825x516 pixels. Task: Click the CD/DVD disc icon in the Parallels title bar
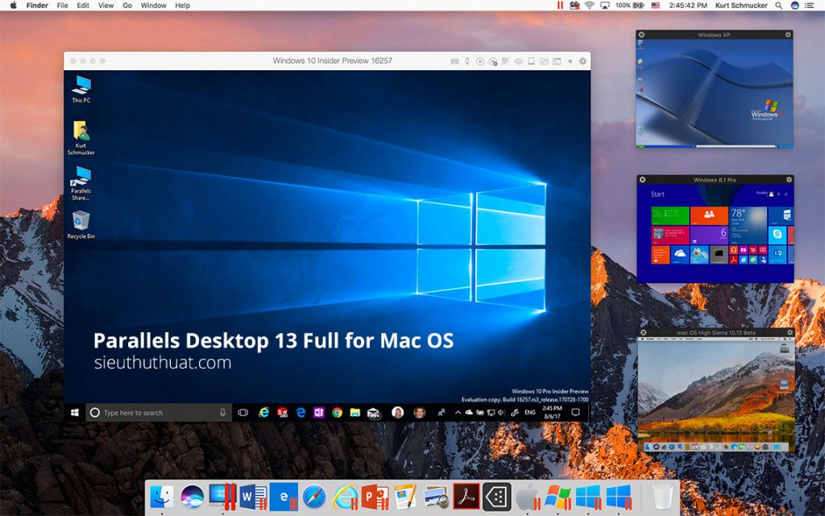click(x=480, y=61)
